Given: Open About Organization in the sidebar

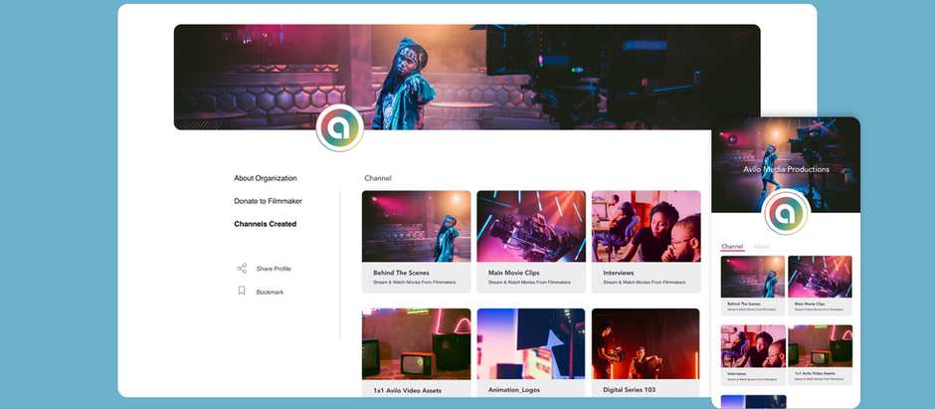Looking at the screenshot, I should (266, 178).
